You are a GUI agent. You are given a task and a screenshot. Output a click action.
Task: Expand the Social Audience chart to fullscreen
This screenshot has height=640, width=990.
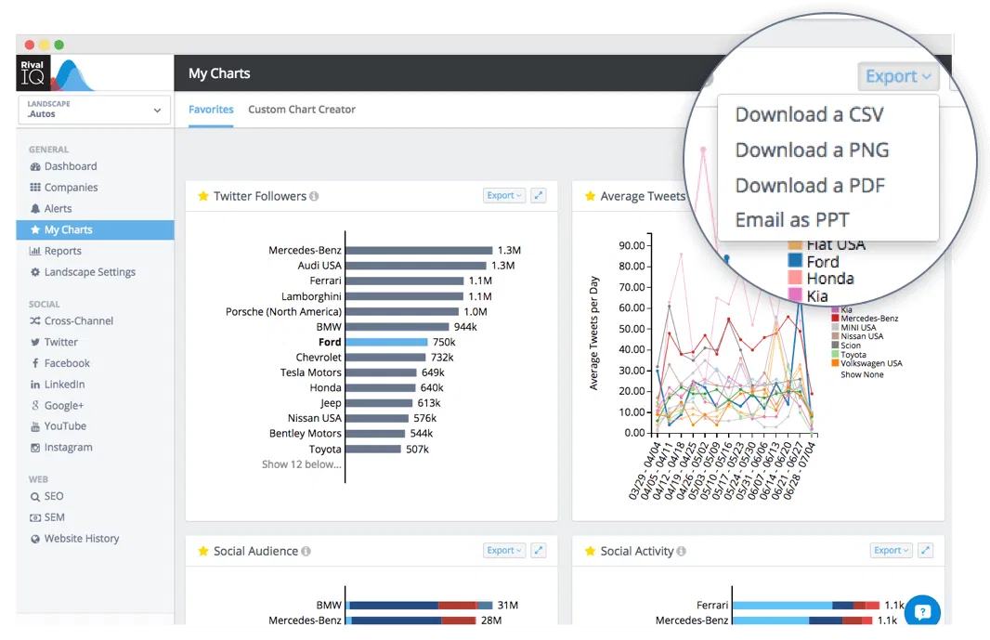pos(538,551)
